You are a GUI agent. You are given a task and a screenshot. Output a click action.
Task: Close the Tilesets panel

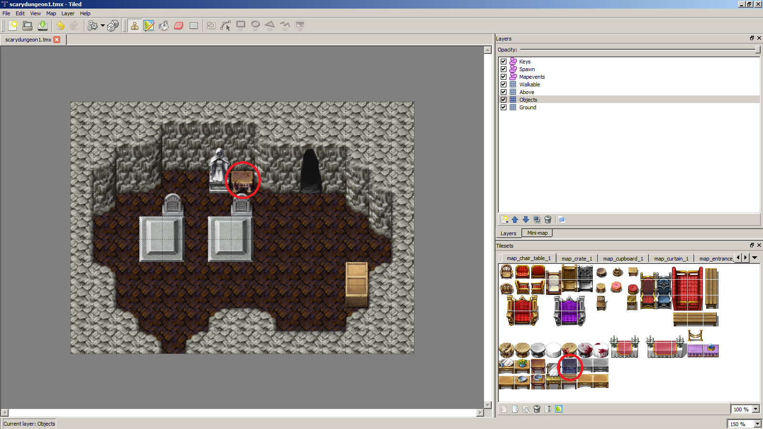pyautogui.click(x=759, y=245)
